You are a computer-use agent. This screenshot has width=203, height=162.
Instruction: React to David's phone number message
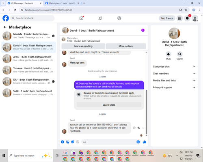coord(134,128)
